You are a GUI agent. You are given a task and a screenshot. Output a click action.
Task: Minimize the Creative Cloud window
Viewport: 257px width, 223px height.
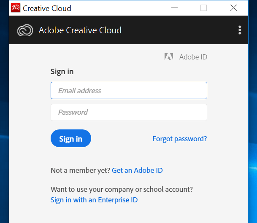pos(174,8)
